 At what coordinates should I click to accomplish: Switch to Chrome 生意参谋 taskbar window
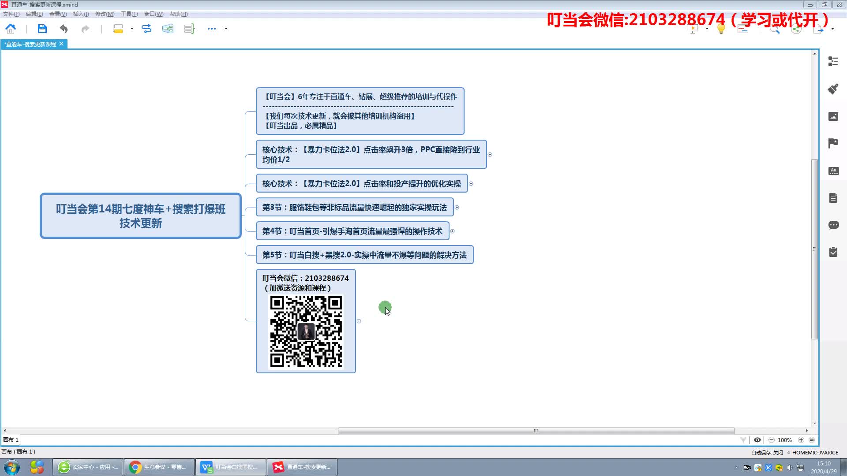click(x=159, y=467)
